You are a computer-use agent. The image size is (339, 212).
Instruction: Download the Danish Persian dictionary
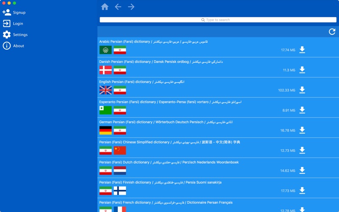302,70
